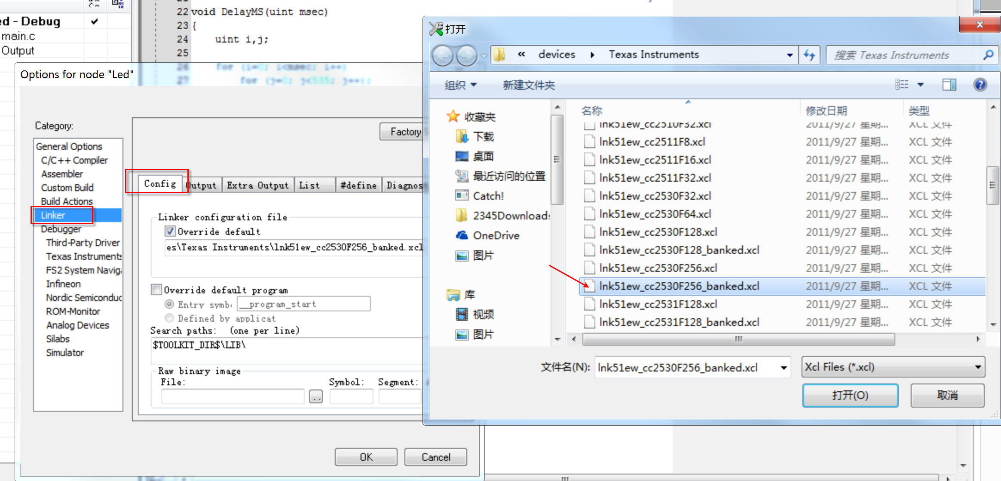This screenshot has width=1001, height=481.
Task: Click the change view icon in toolbar
Action: (x=902, y=85)
